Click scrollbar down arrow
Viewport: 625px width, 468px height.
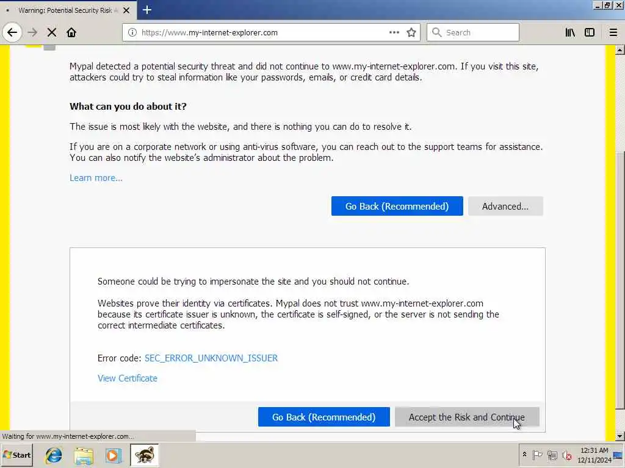[620, 436]
